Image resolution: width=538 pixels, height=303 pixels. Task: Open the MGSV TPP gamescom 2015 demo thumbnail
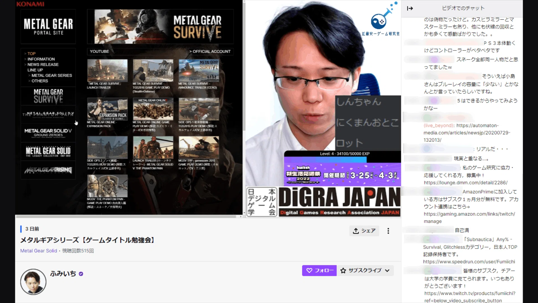tap(199, 148)
